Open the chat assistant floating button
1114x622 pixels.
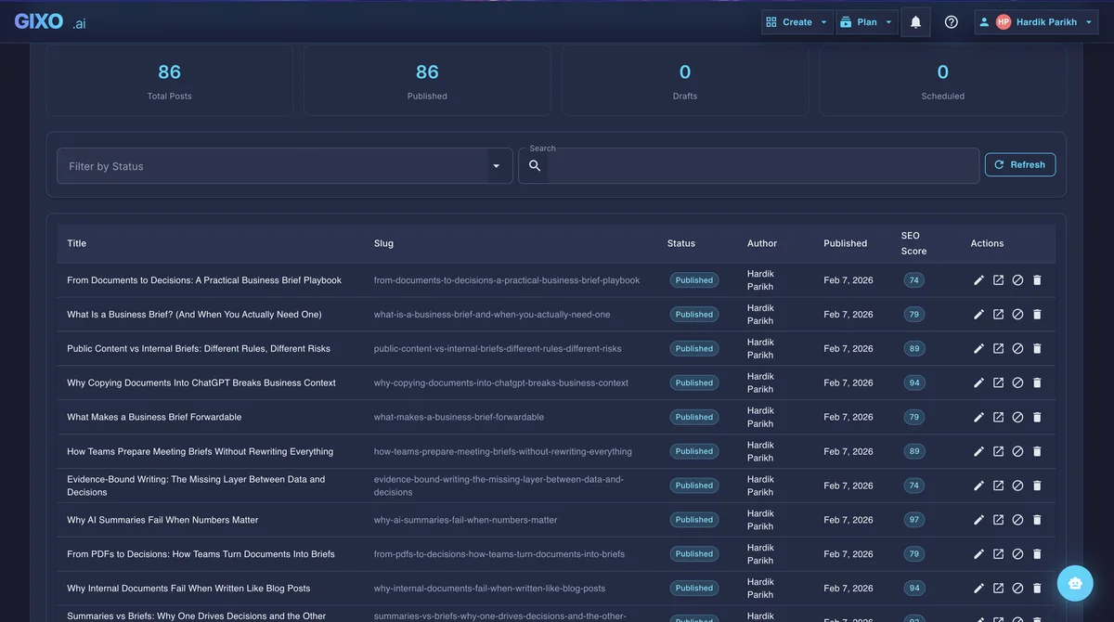1074,582
